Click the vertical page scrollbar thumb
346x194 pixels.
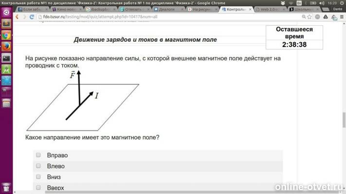(x=344, y=120)
